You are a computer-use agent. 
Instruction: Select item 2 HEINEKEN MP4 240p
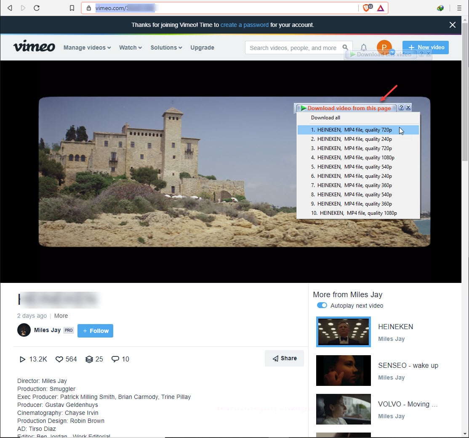[x=358, y=139]
